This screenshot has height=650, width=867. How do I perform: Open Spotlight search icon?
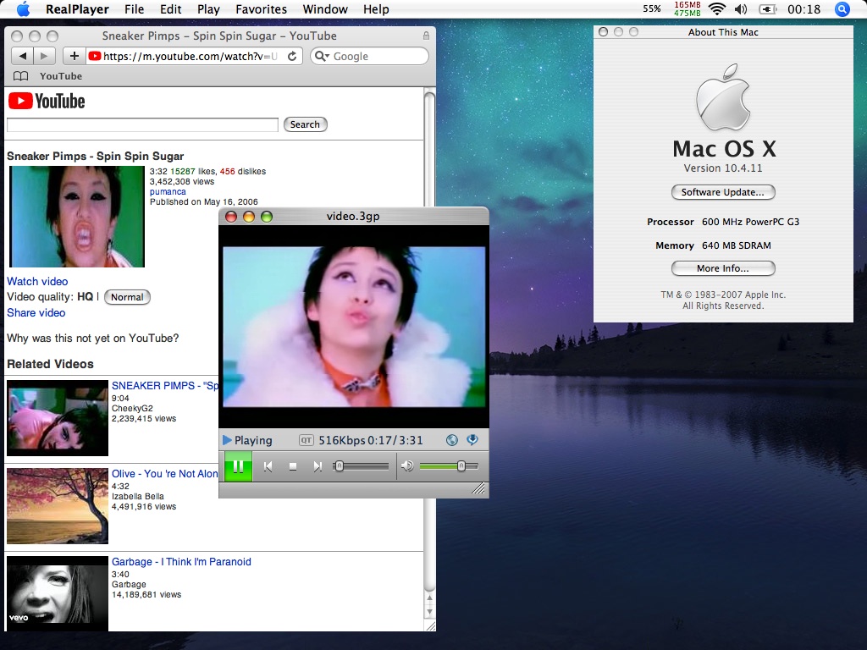[842, 8]
